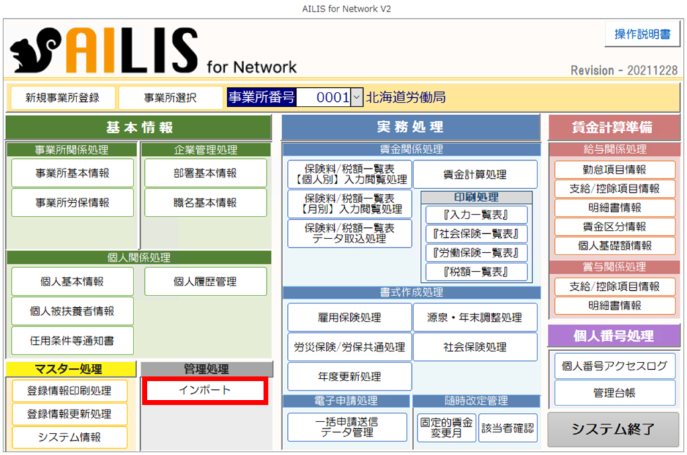Open 事業所基本情報
This screenshot has width=687, height=455.
point(72,173)
